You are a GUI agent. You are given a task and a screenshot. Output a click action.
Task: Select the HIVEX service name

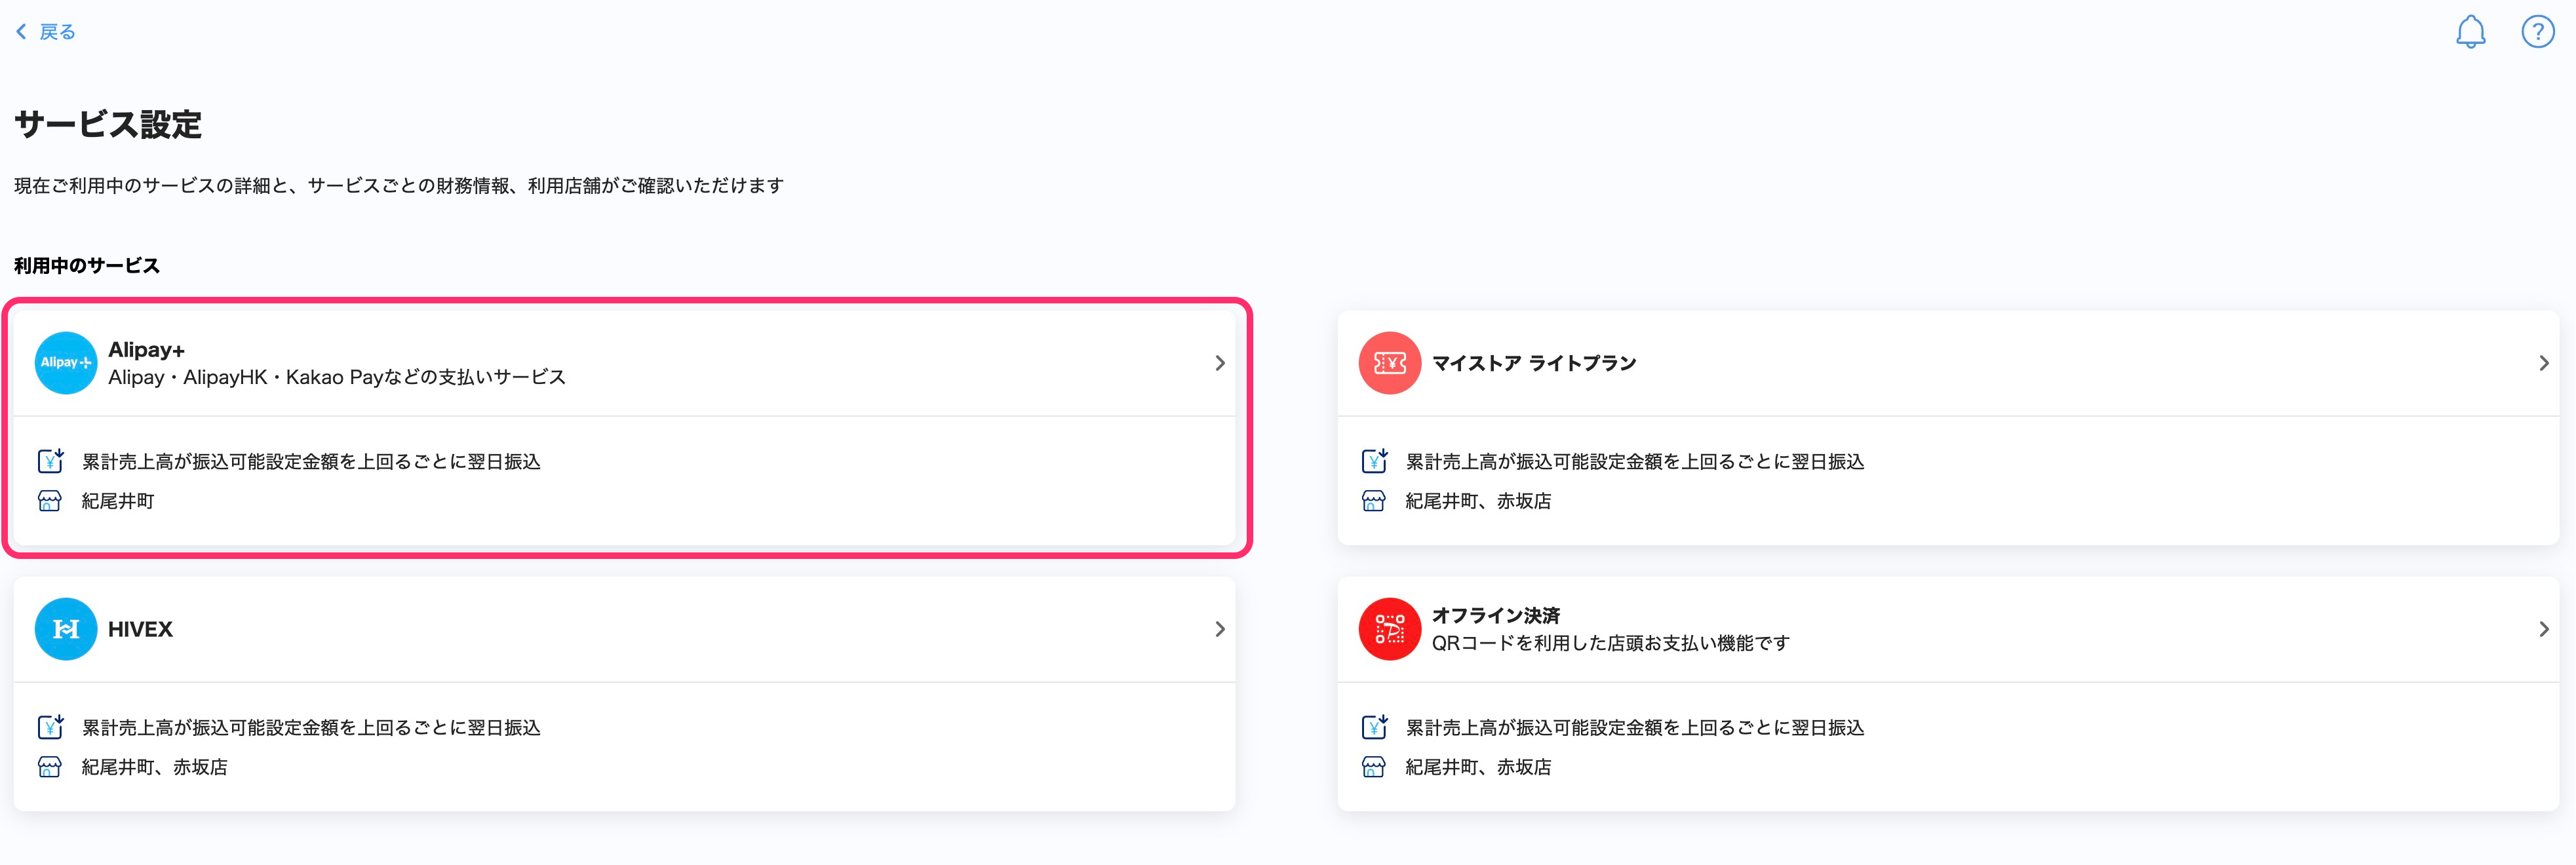(140, 629)
